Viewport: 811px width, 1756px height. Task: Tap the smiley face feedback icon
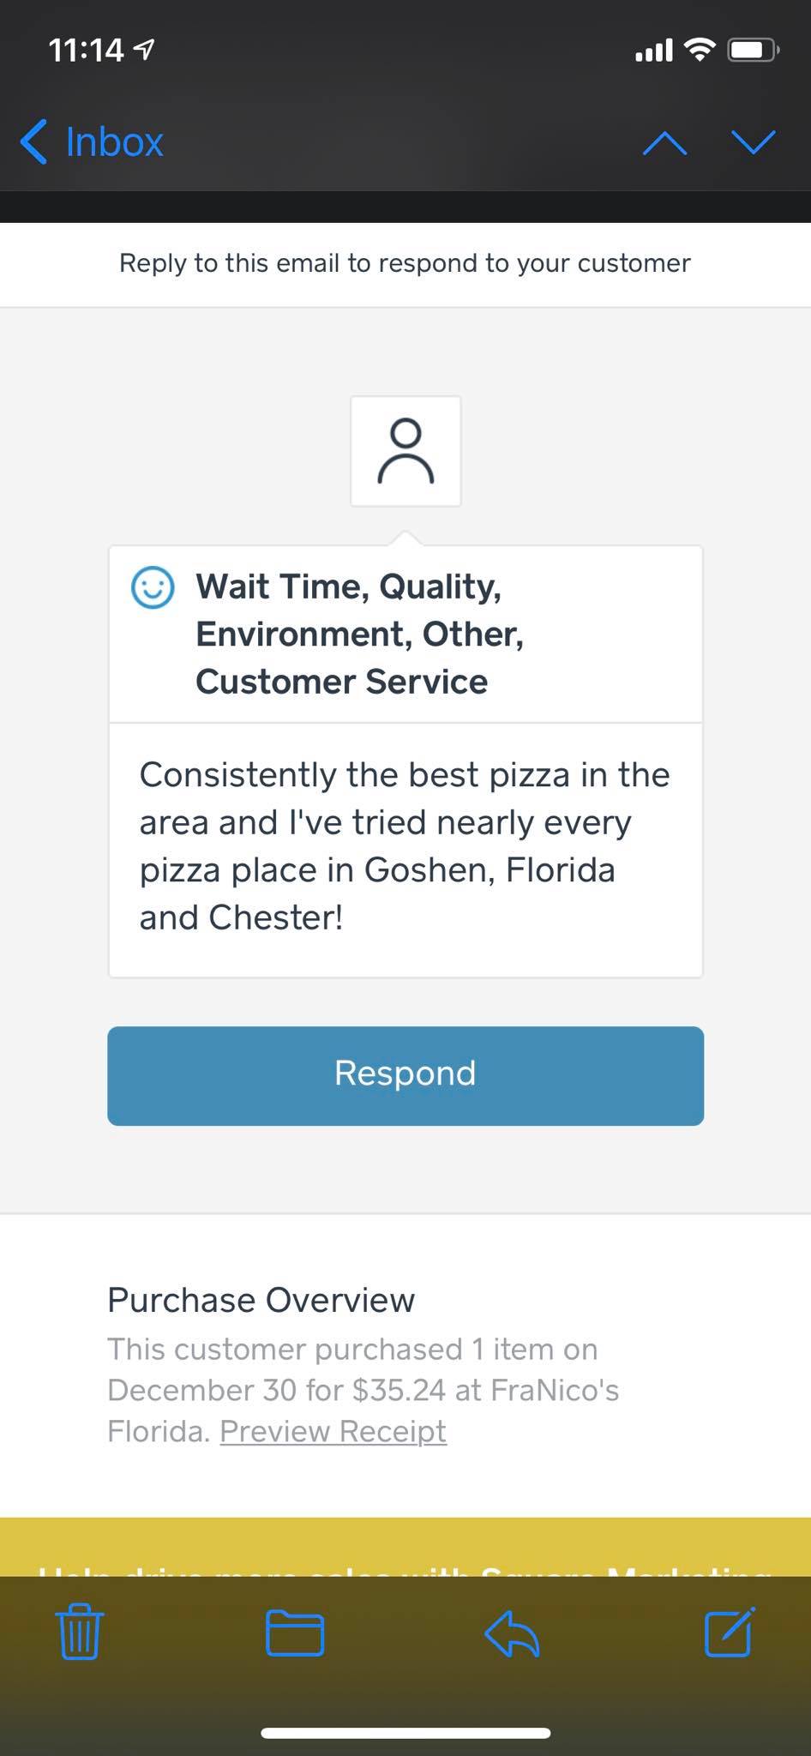[153, 587]
